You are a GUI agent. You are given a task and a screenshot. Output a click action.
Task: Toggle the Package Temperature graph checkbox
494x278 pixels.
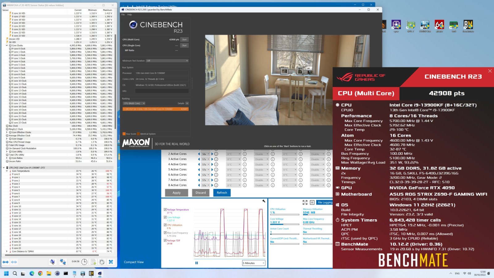165,209
